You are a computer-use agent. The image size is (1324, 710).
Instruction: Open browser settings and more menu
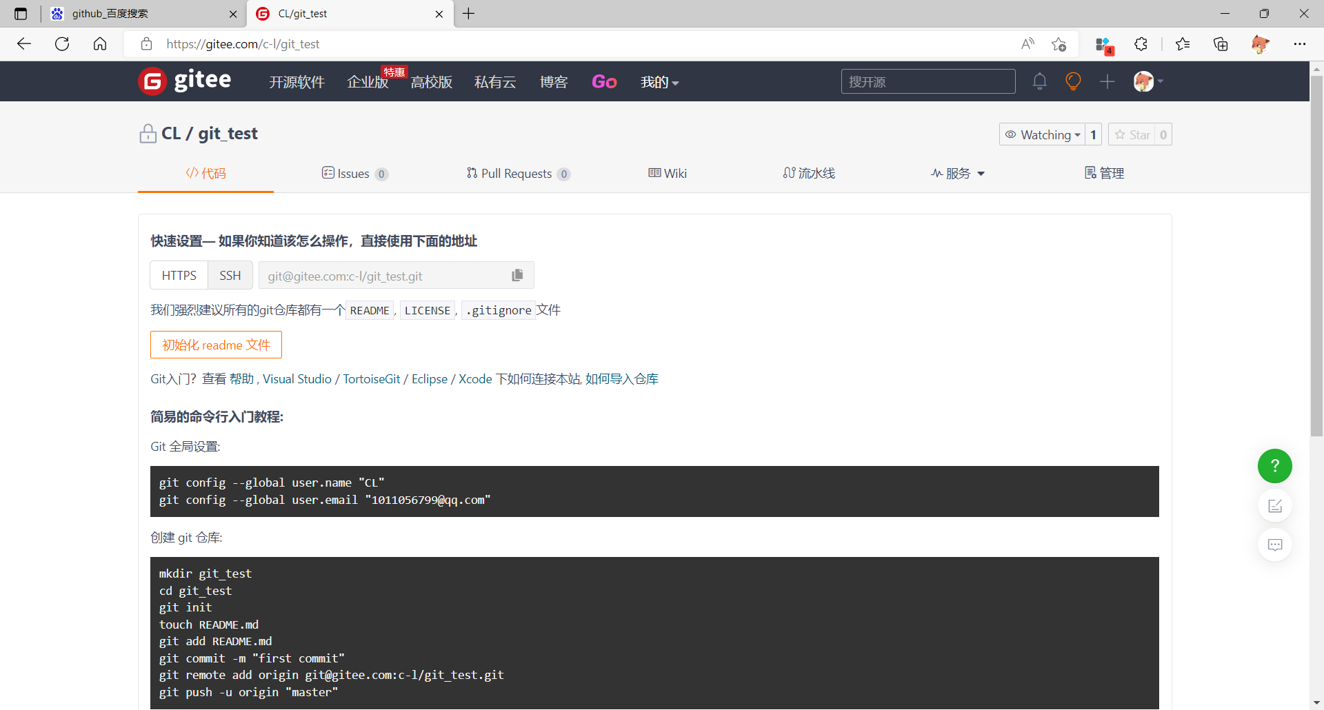point(1300,44)
